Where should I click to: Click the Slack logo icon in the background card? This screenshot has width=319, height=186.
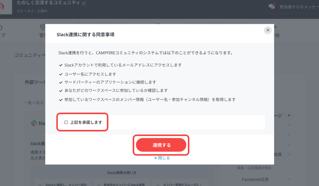[x=34, y=123]
